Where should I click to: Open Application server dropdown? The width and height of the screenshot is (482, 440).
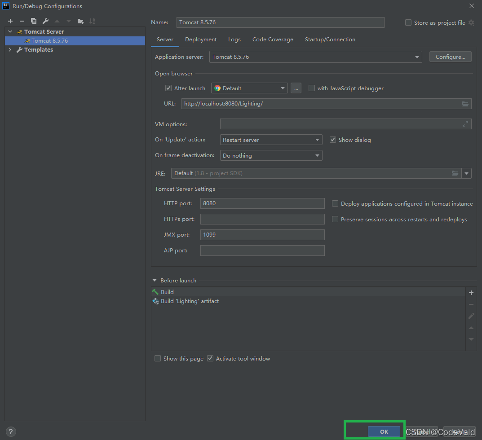[315, 57]
